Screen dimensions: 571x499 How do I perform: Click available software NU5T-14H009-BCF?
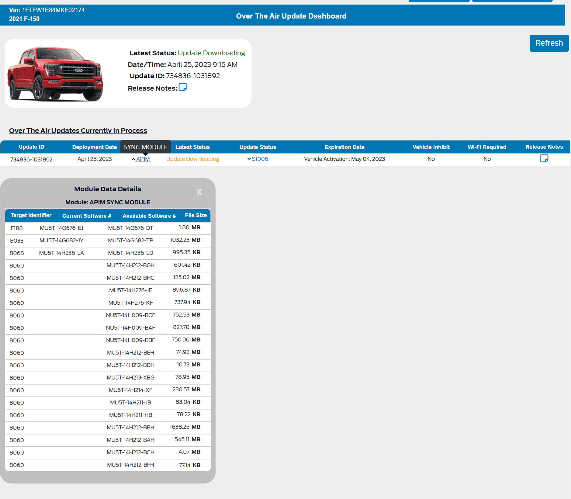click(x=130, y=315)
